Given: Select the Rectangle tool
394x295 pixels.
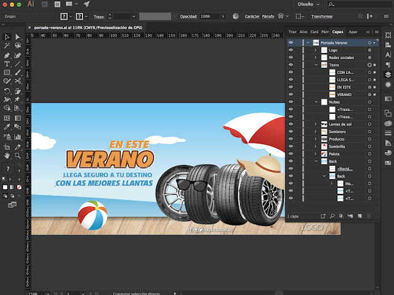Looking at the screenshot, I should [7, 72].
